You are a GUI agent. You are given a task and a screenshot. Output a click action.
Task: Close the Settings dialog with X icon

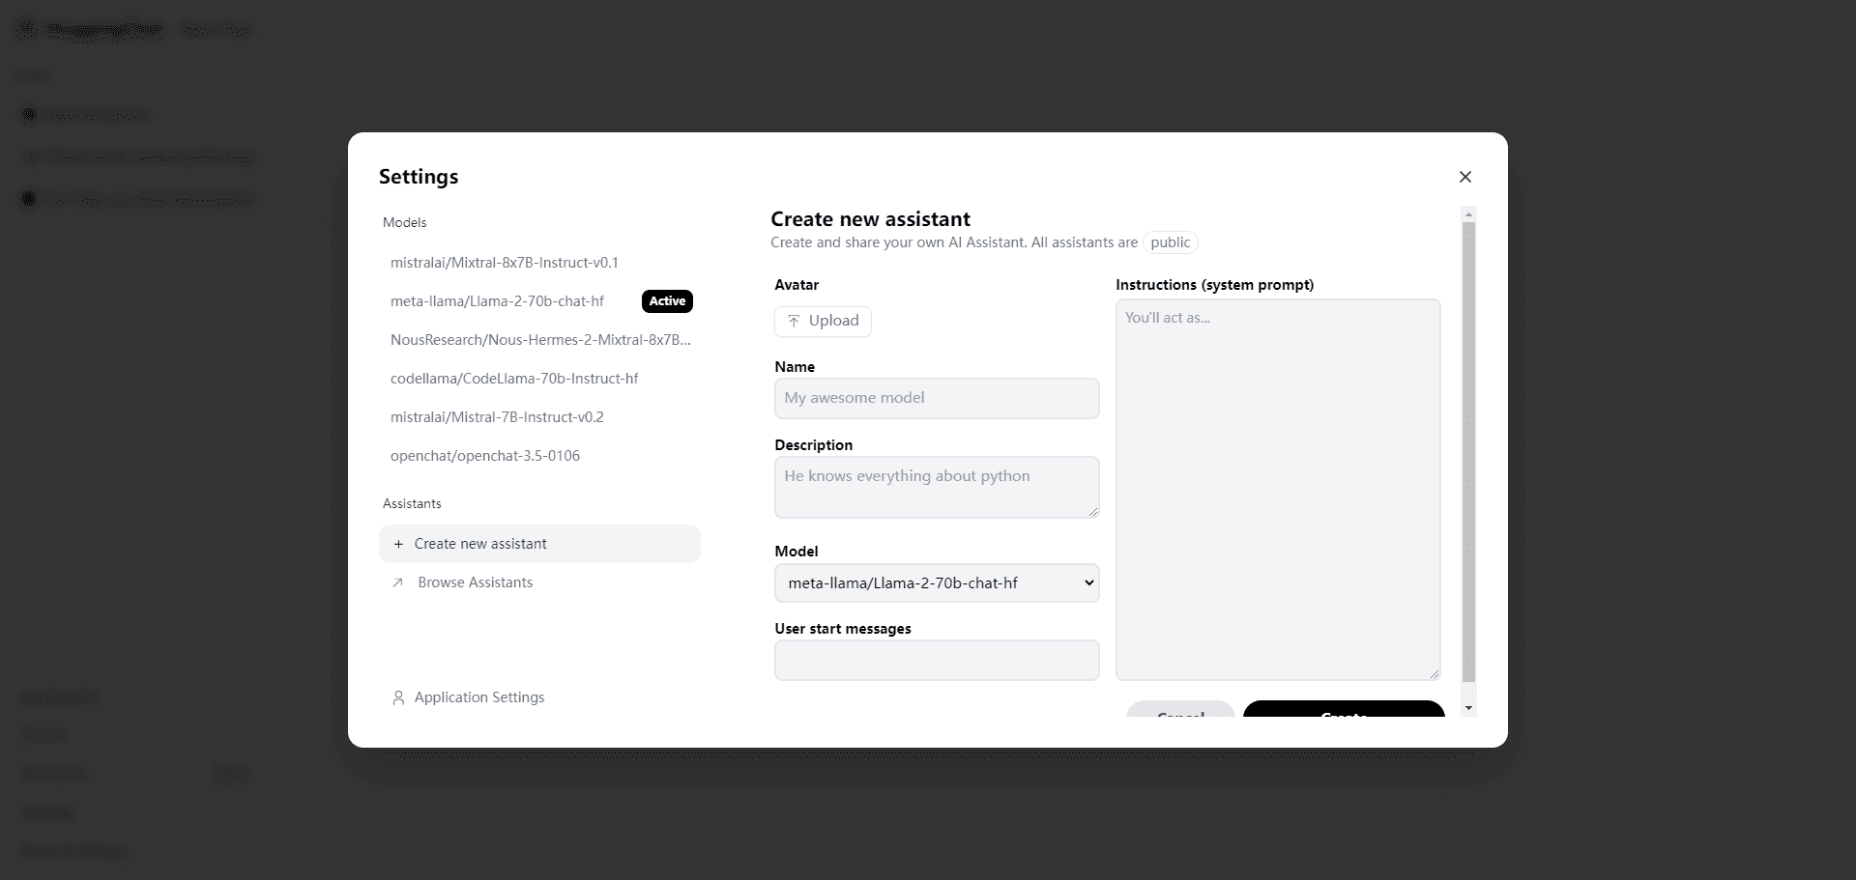[x=1465, y=177]
